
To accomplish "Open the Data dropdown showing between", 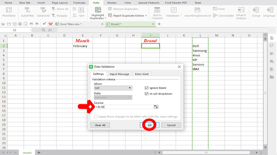I will pyautogui.click(x=113, y=97).
